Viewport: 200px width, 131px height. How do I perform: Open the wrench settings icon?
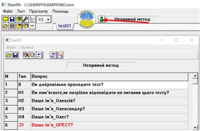tap(25, 19)
